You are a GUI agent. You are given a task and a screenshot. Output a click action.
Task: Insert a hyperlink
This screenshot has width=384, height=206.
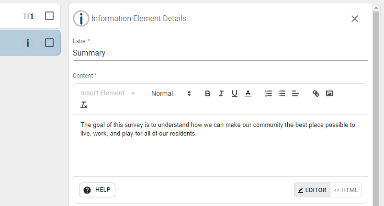click(x=316, y=93)
